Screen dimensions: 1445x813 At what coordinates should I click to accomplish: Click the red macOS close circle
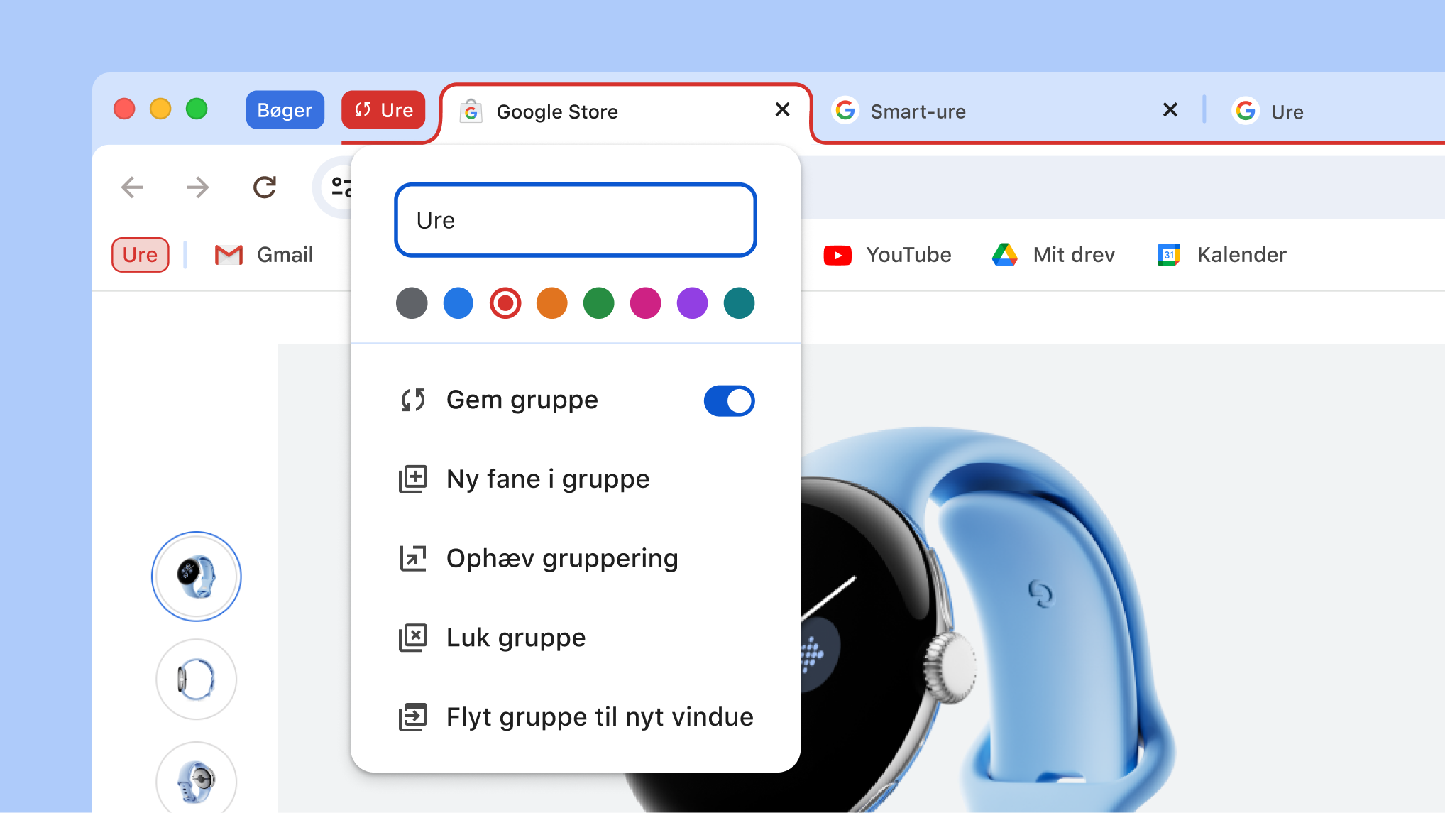coord(124,109)
